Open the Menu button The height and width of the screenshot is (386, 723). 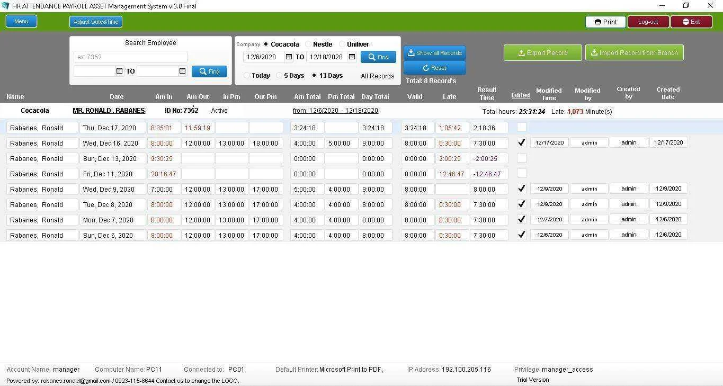[x=21, y=22]
